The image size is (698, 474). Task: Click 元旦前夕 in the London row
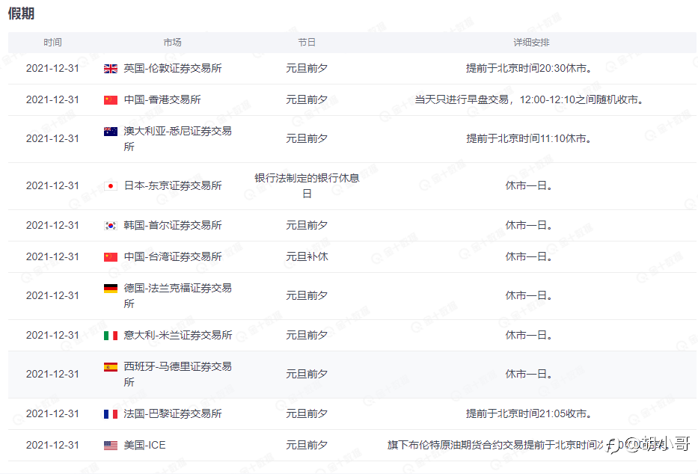pyautogui.click(x=307, y=68)
